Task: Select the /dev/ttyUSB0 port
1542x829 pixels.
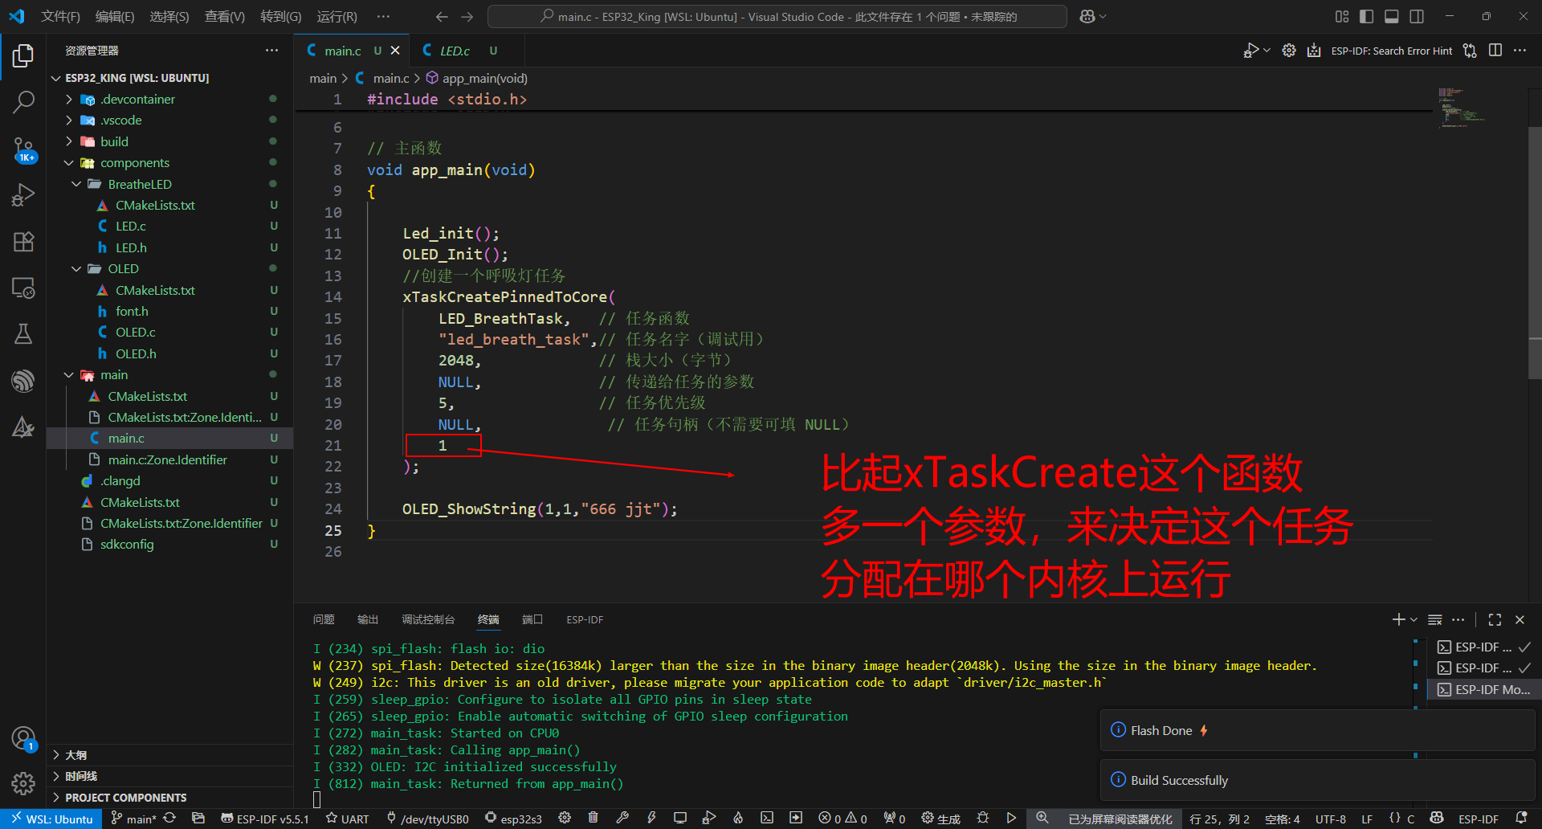Action: 428,819
